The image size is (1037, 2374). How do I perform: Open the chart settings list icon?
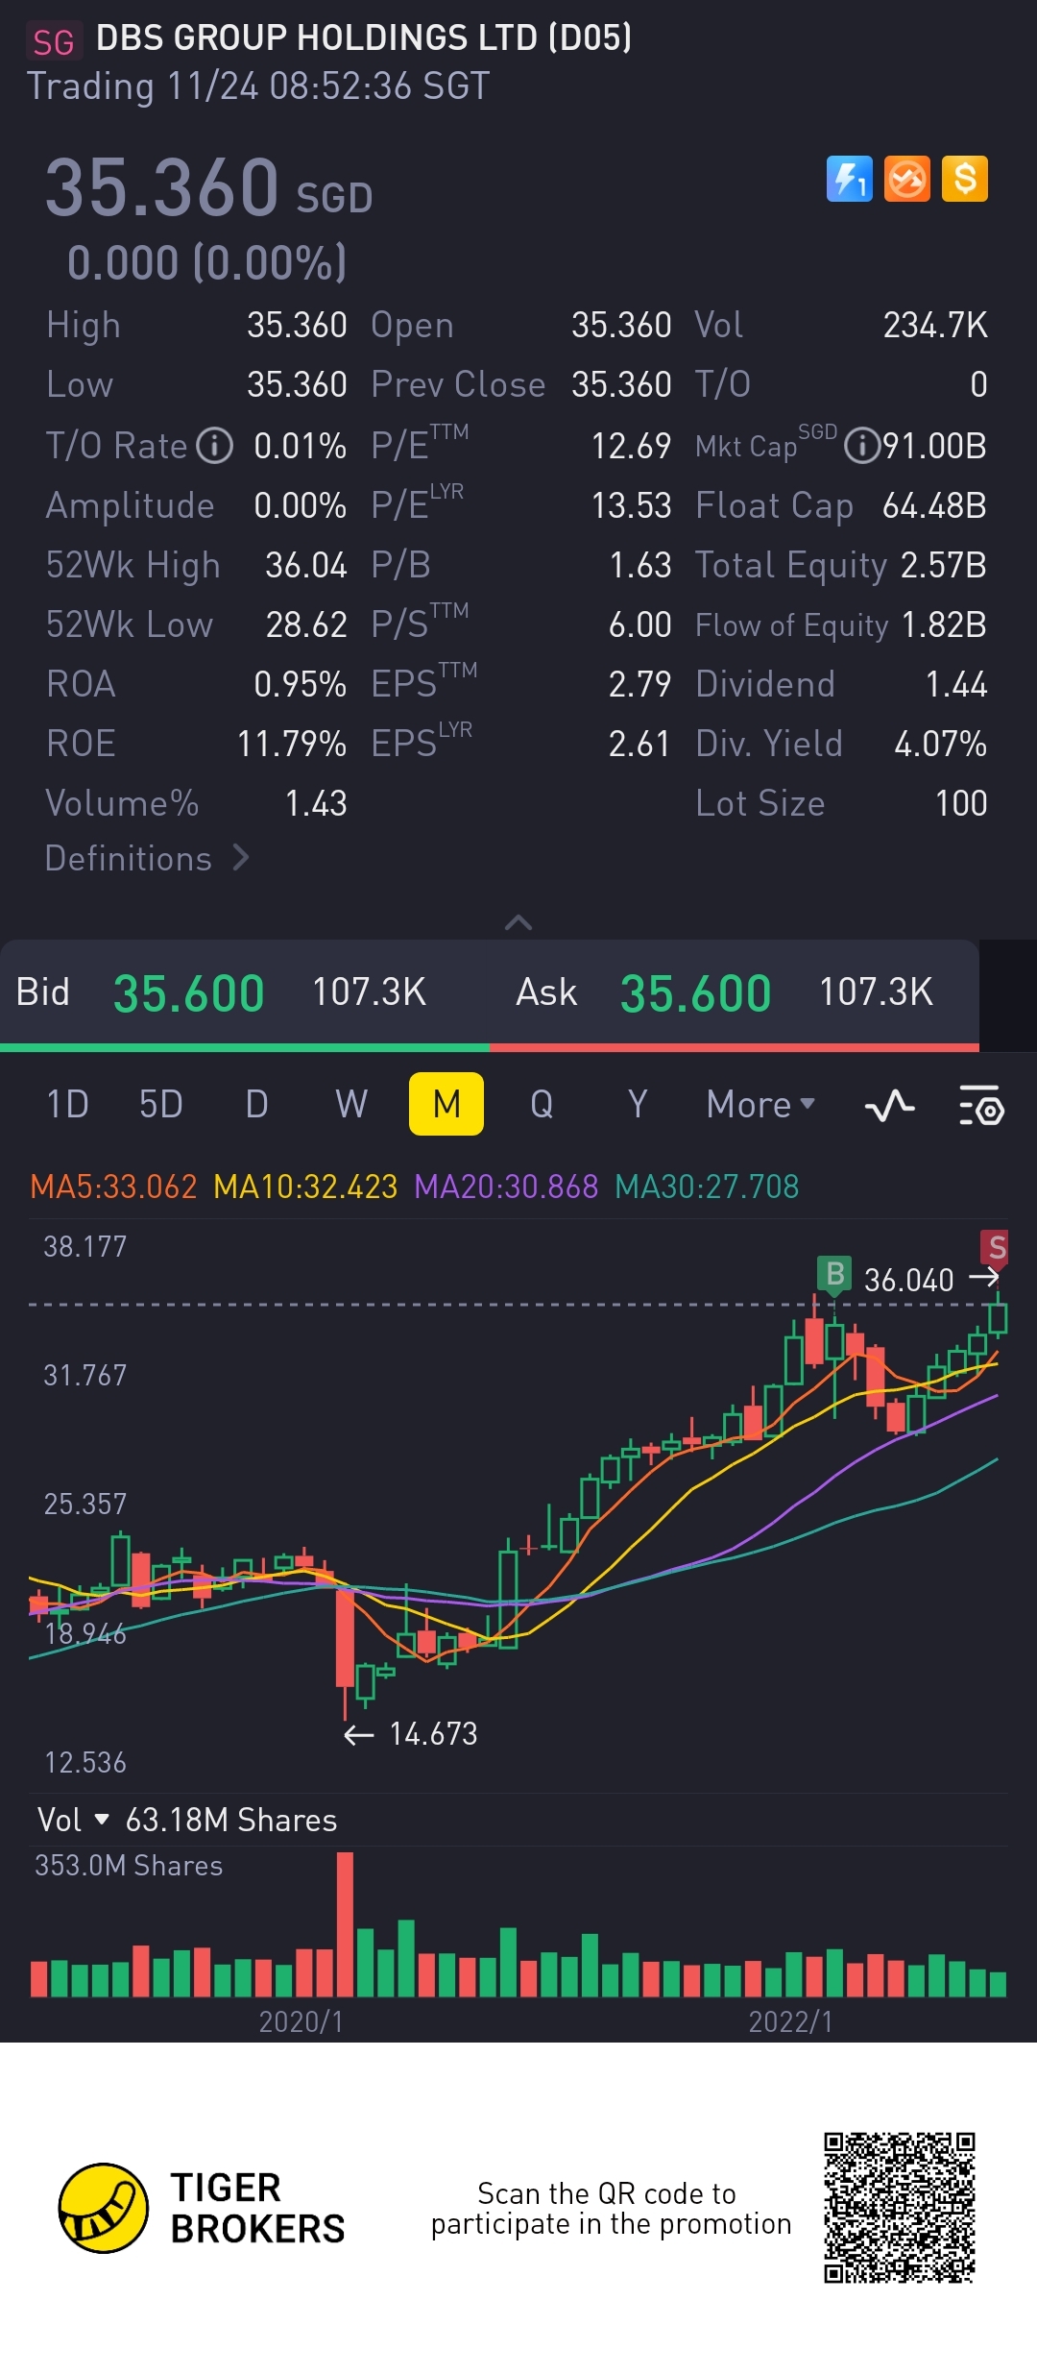tap(981, 1105)
